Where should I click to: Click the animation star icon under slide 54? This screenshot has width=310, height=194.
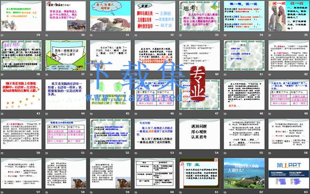(180, 153)
